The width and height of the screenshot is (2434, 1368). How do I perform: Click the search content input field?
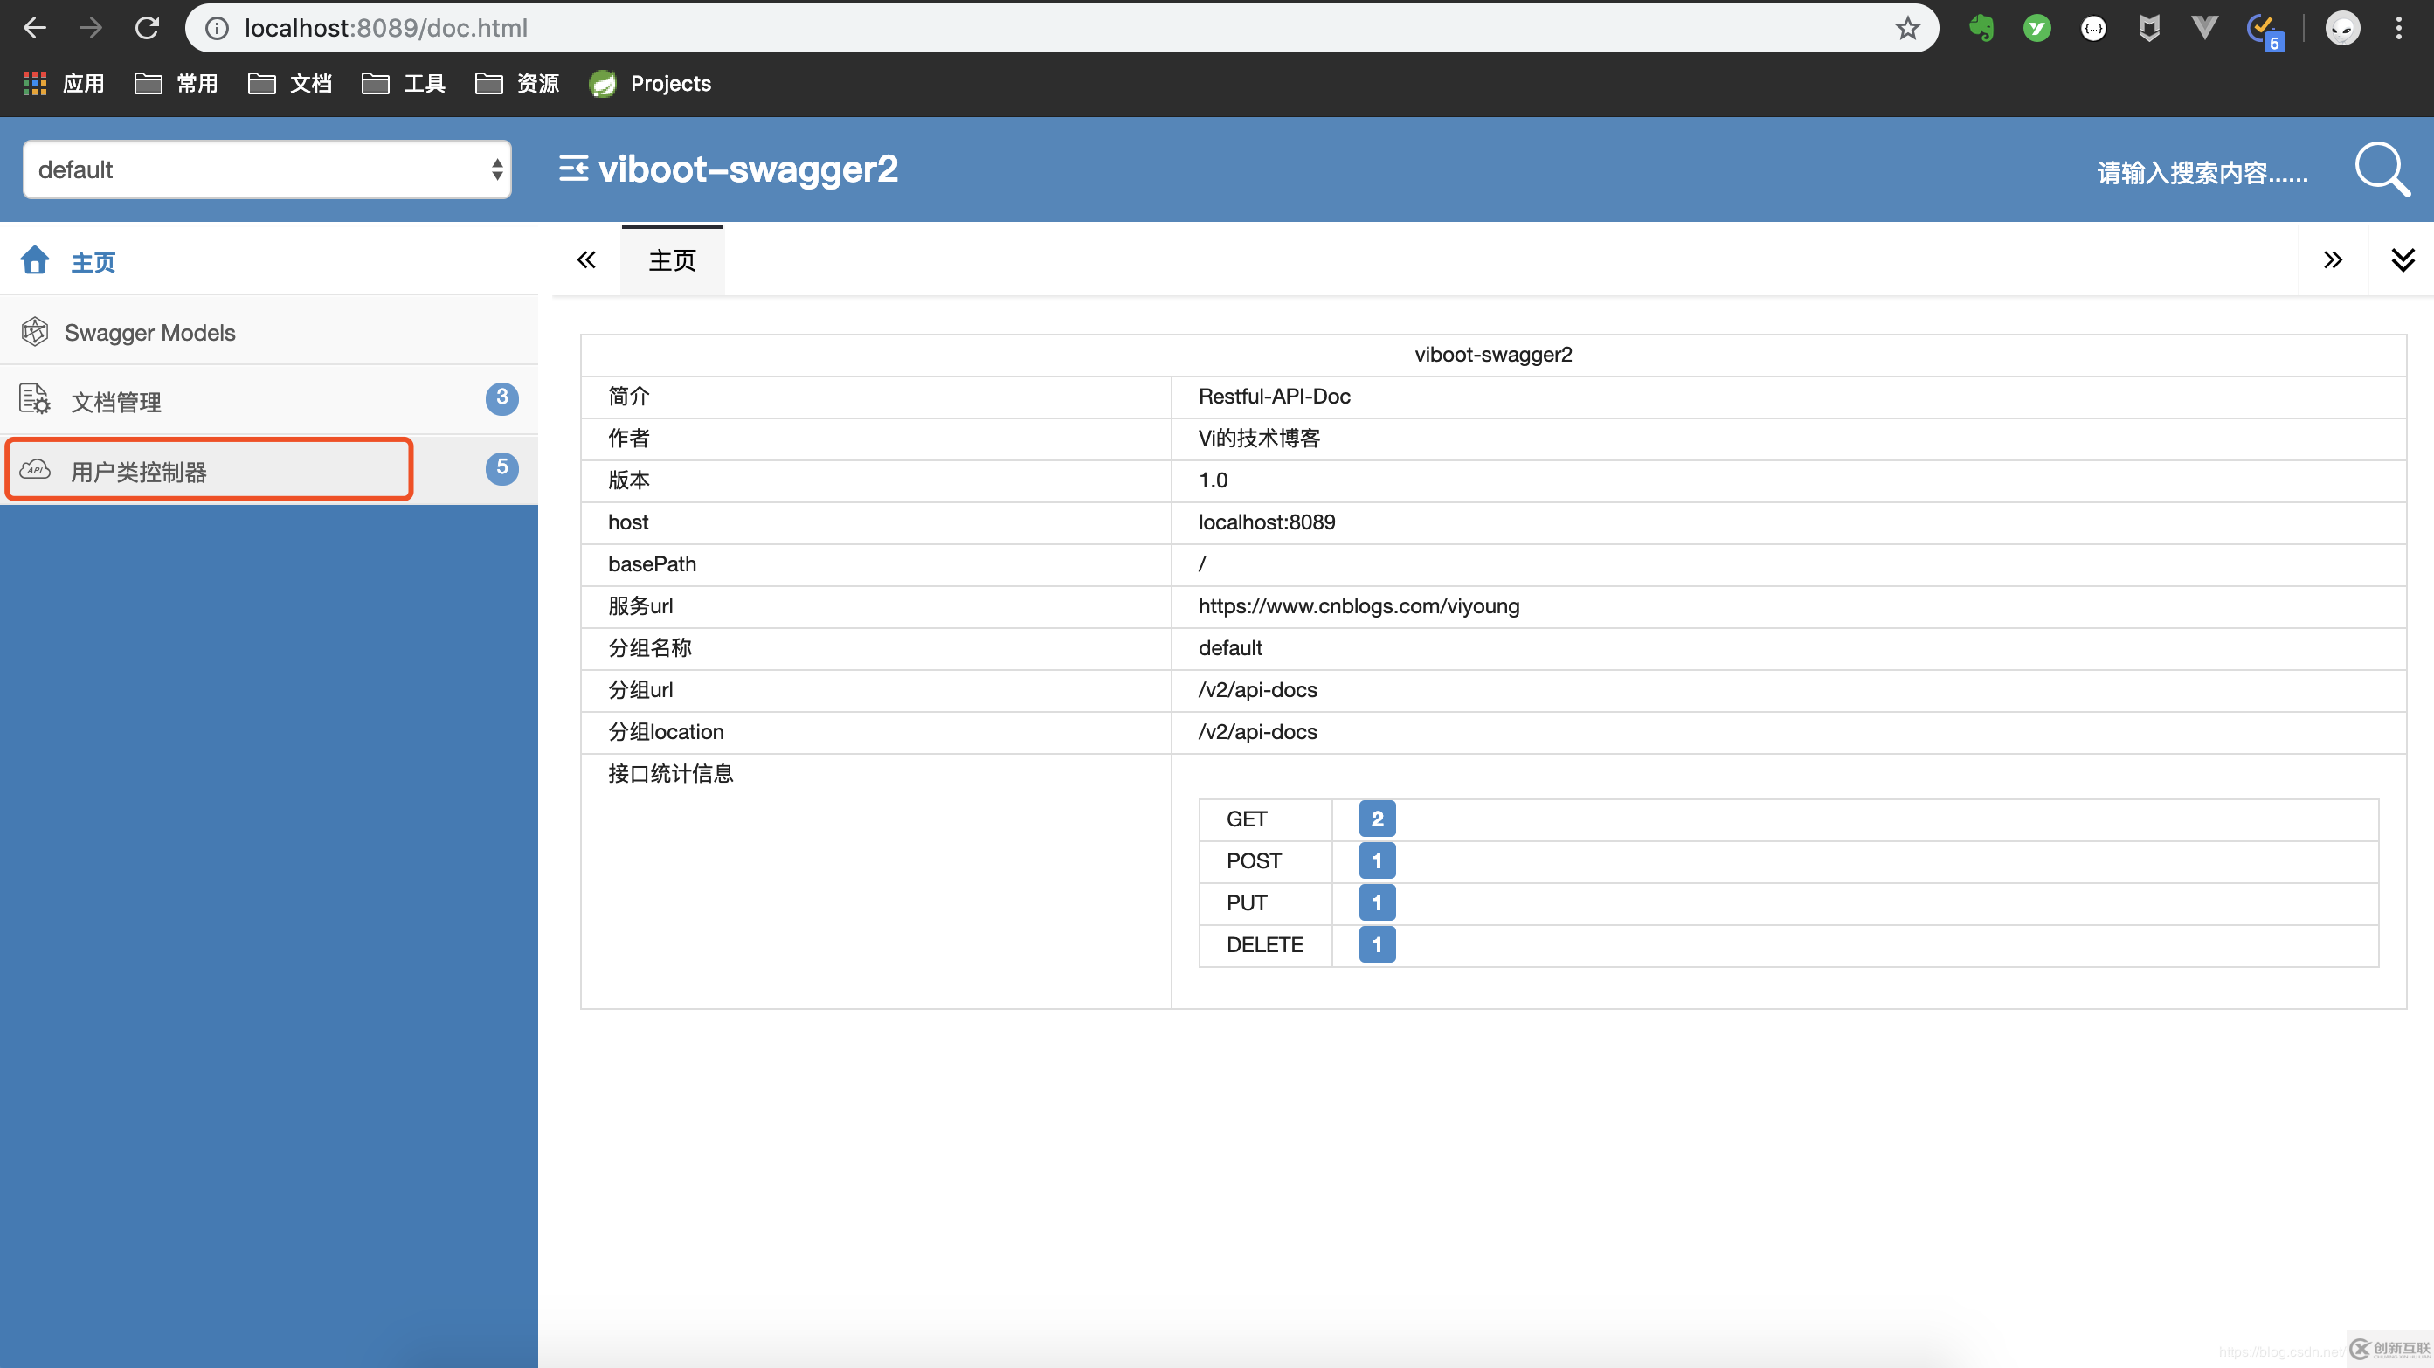(x=2202, y=173)
